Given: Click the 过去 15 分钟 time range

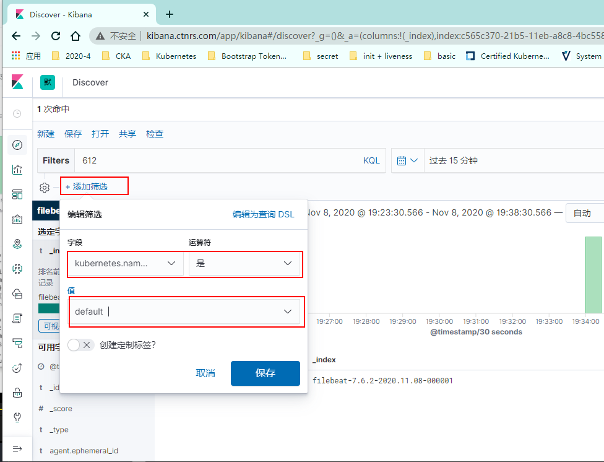Looking at the screenshot, I should pyautogui.click(x=454, y=160).
